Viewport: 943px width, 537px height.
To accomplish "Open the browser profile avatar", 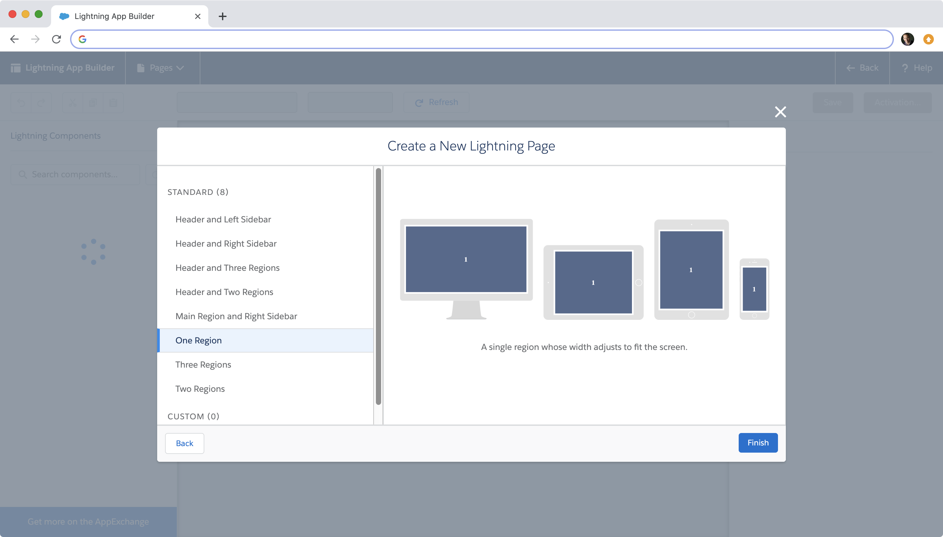I will tap(907, 39).
